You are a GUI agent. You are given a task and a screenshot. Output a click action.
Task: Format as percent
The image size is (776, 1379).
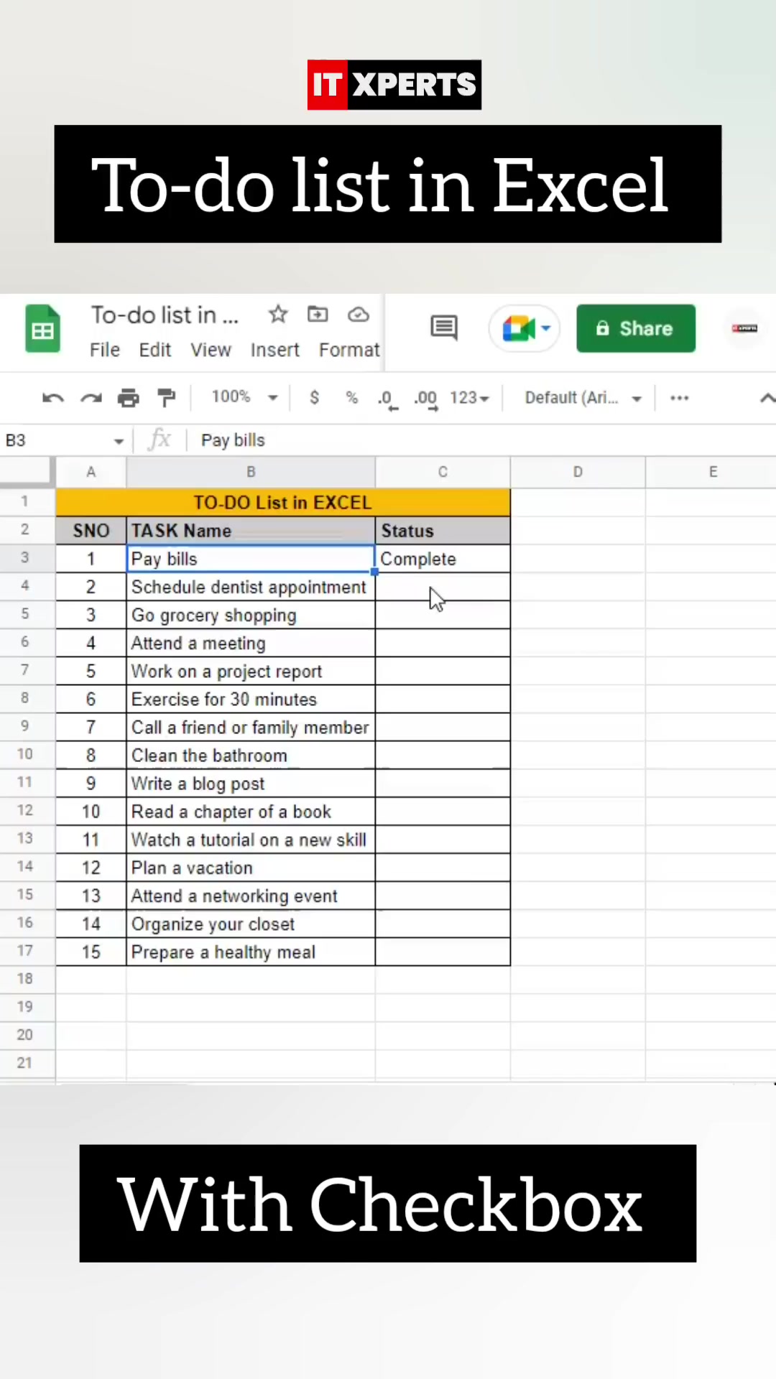point(351,397)
